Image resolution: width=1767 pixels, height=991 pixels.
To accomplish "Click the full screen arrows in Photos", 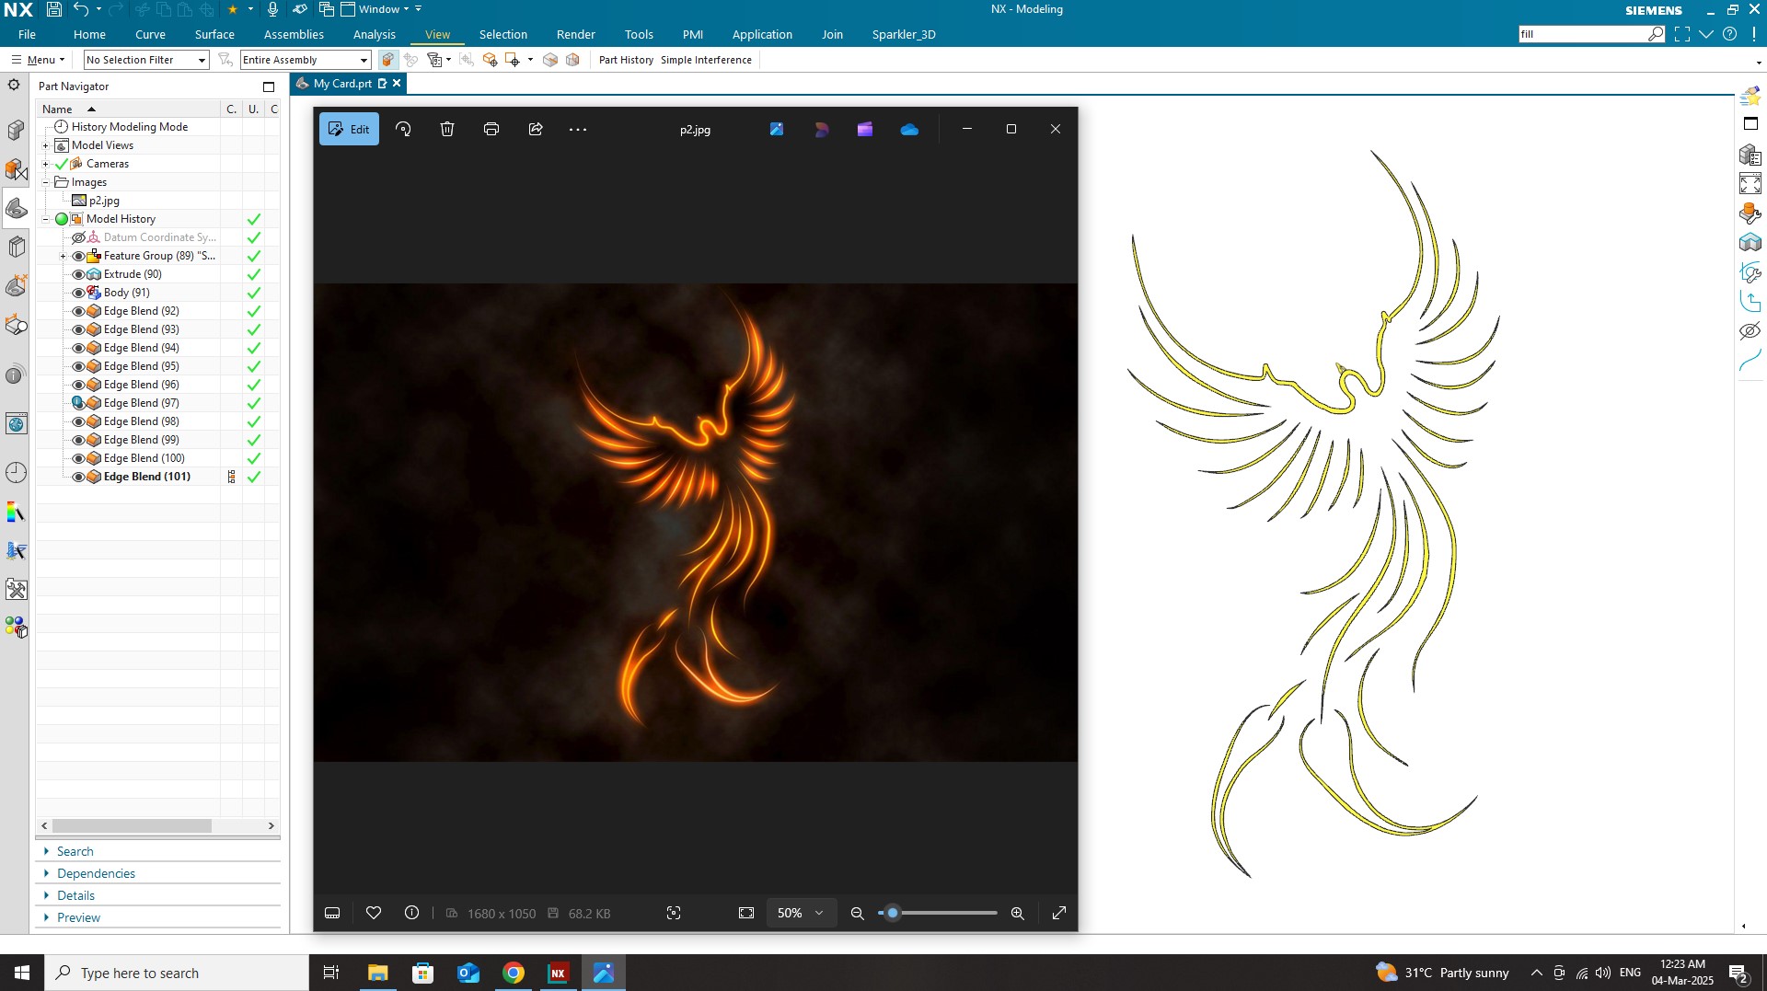I will click(1059, 913).
